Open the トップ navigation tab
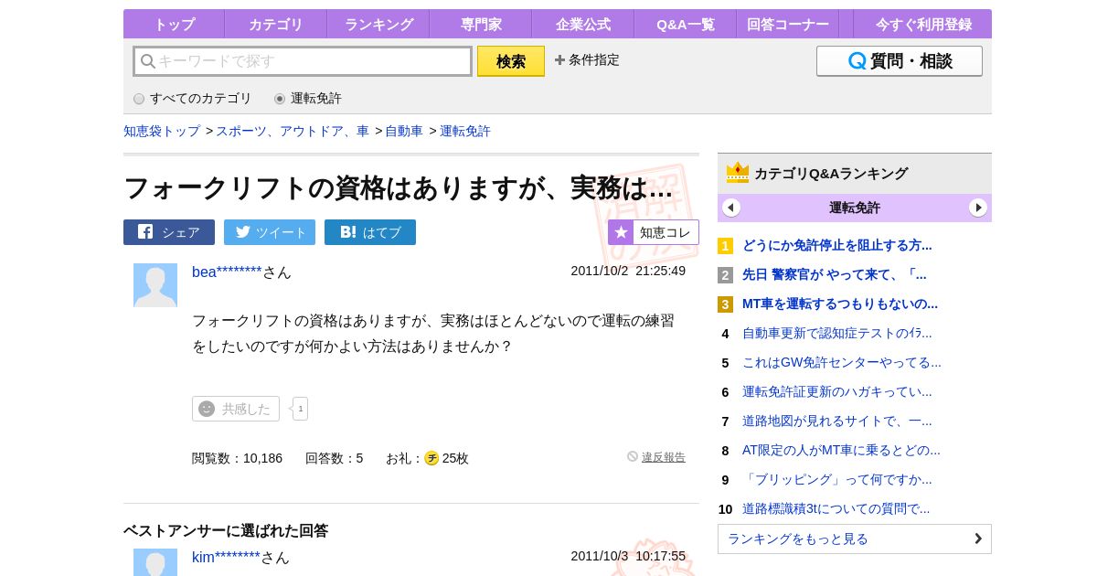The width and height of the screenshot is (1097, 576). pyautogui.click(x=174, y=25)
